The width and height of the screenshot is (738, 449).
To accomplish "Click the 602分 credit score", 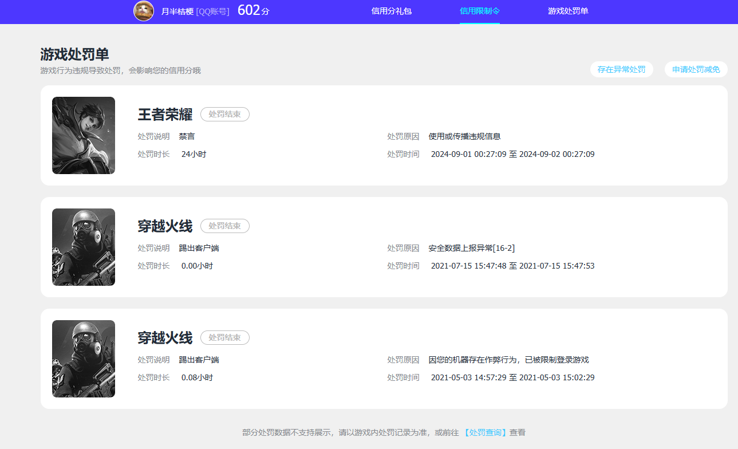I will click(253, 10).
